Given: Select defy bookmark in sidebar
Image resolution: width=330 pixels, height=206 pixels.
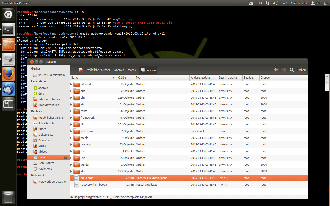Looking at the screenshot, I should point(39,93).
